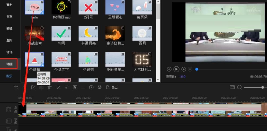Screen dimensions: 267x131
Task: Click the 00:01:00.00 mark on timeline ruler
Action: point(54,98)
